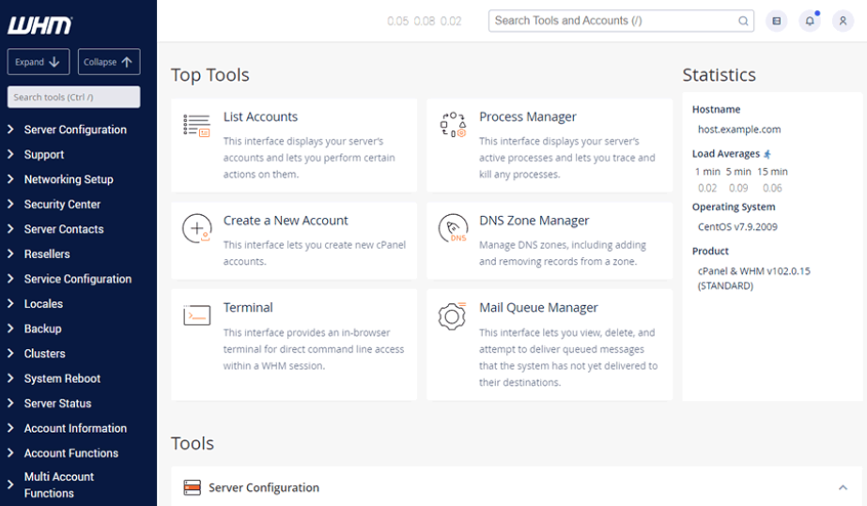Viewport: 867px width, 506px height.
Task: Click the CentOS v7.9.2009 text
Action: (737, 226)
